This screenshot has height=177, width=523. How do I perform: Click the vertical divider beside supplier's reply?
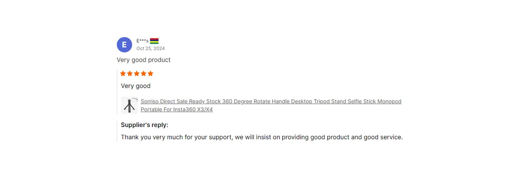click(x=117, y=131)
